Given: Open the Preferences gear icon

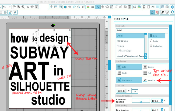Looking at the screenshot, I should [x=172, y=7].
